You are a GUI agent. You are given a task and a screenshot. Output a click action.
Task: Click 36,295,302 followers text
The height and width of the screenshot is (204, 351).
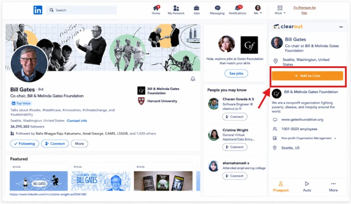(27, 126)
